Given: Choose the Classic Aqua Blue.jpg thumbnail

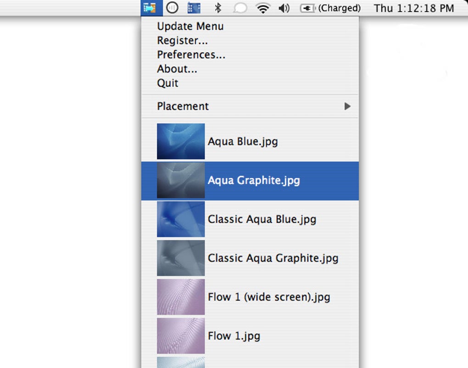Looking at the screenshot, I should 181,219.
